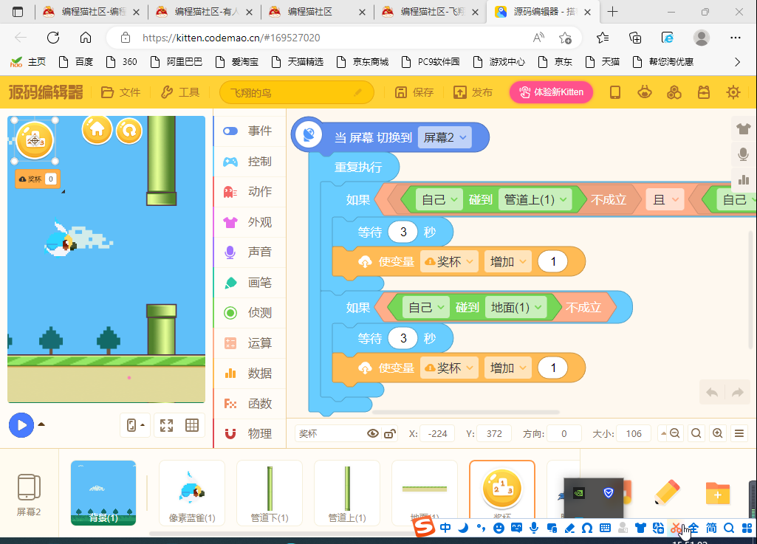Click the 发布 publish button
Screen dimensions: 757x544
coord(473,92)
